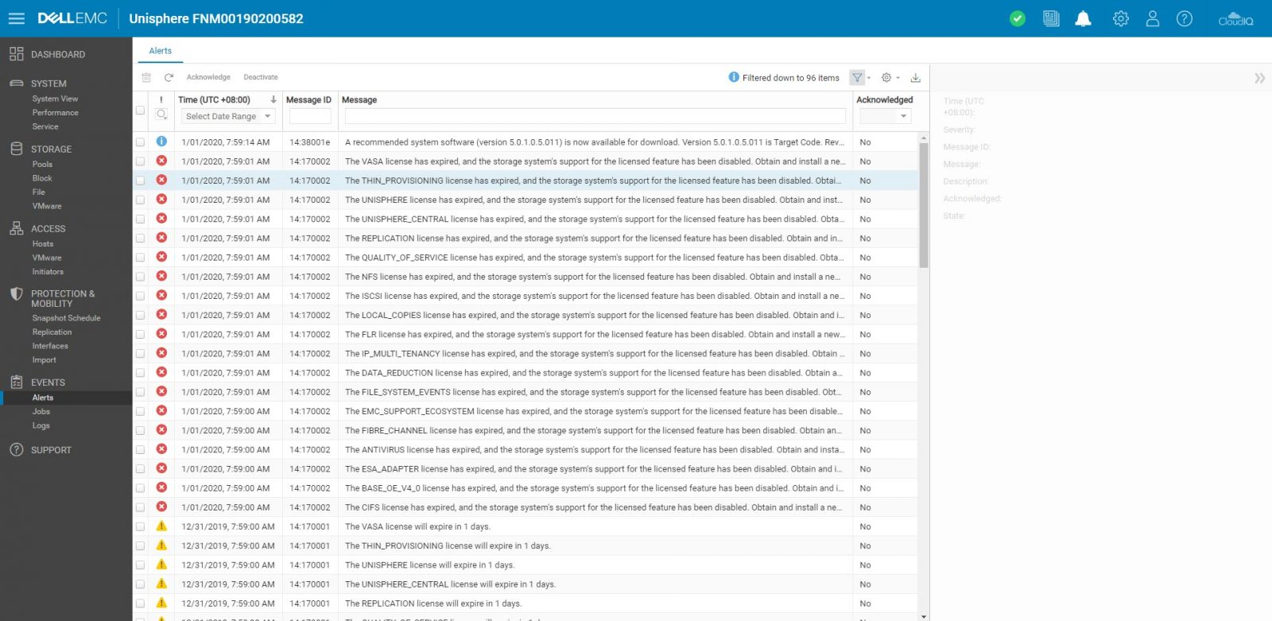This screenshot has width=1272, height=621.
Task: Click the Message filter input field
Action: [x=595, y=116]
